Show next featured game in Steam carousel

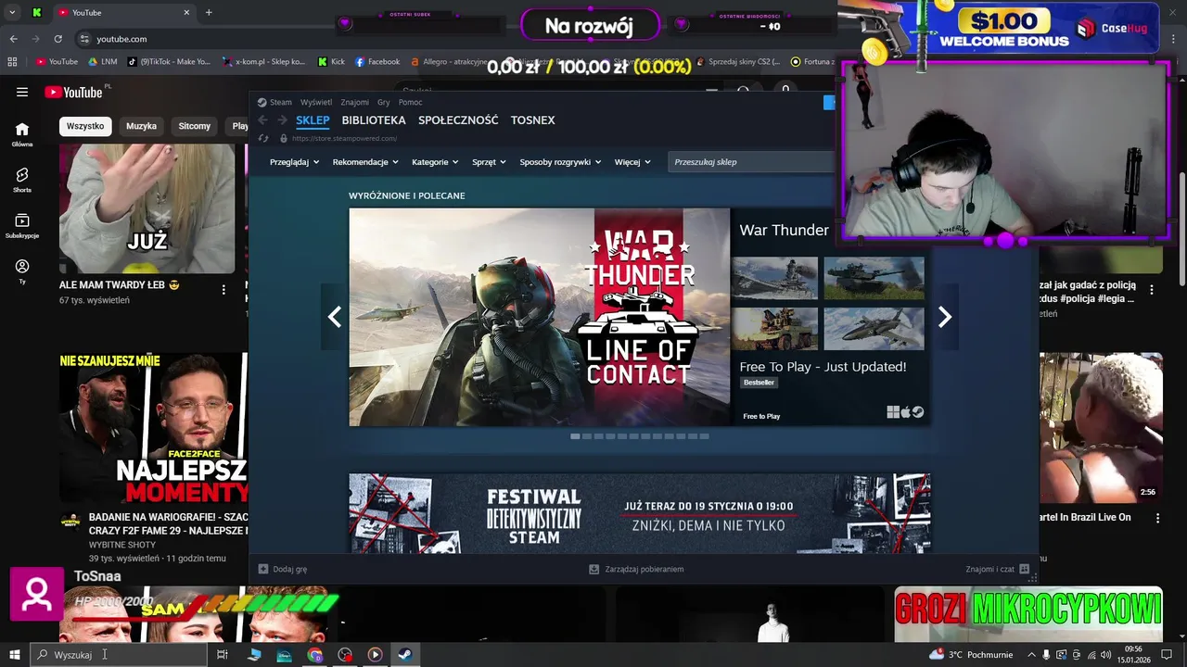944,317
